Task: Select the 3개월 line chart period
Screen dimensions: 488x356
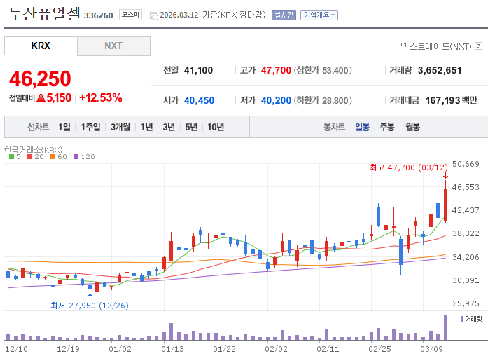Action: coord(120,127)
